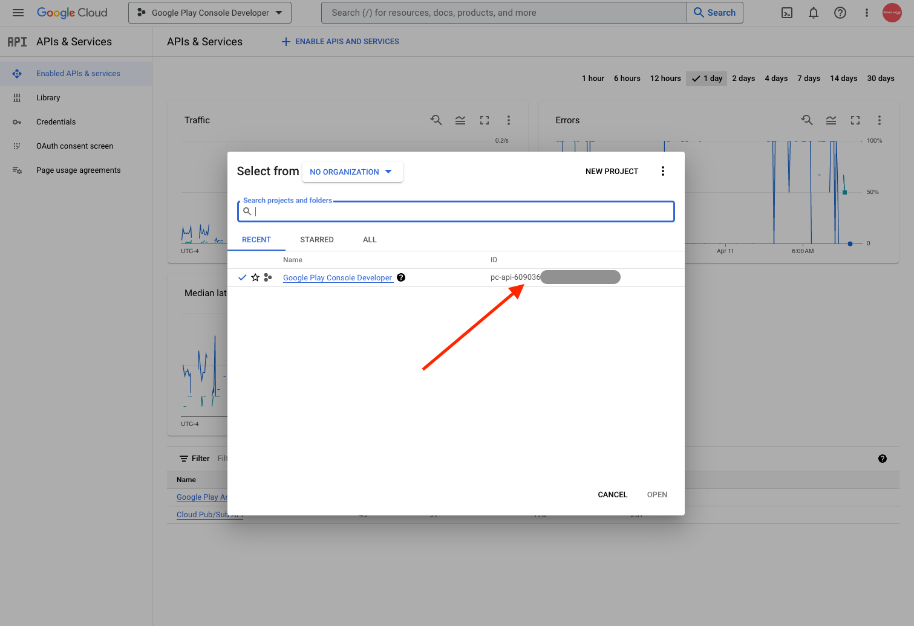Focus the Search projects and folders field
914x626 pixels.
456,211
